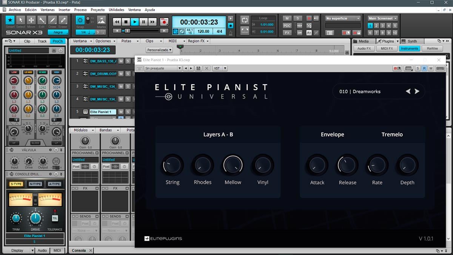The width and height of the screenshot is (453, 255).
Task: Select the Smart tool
Action: (10, 20)
